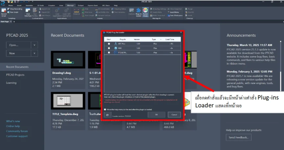Image resolution: width=284 pixels, height=150 pixels.
Task: Click Cancel in Plug-ins Loader dialog
Action: tap(174, 115)
